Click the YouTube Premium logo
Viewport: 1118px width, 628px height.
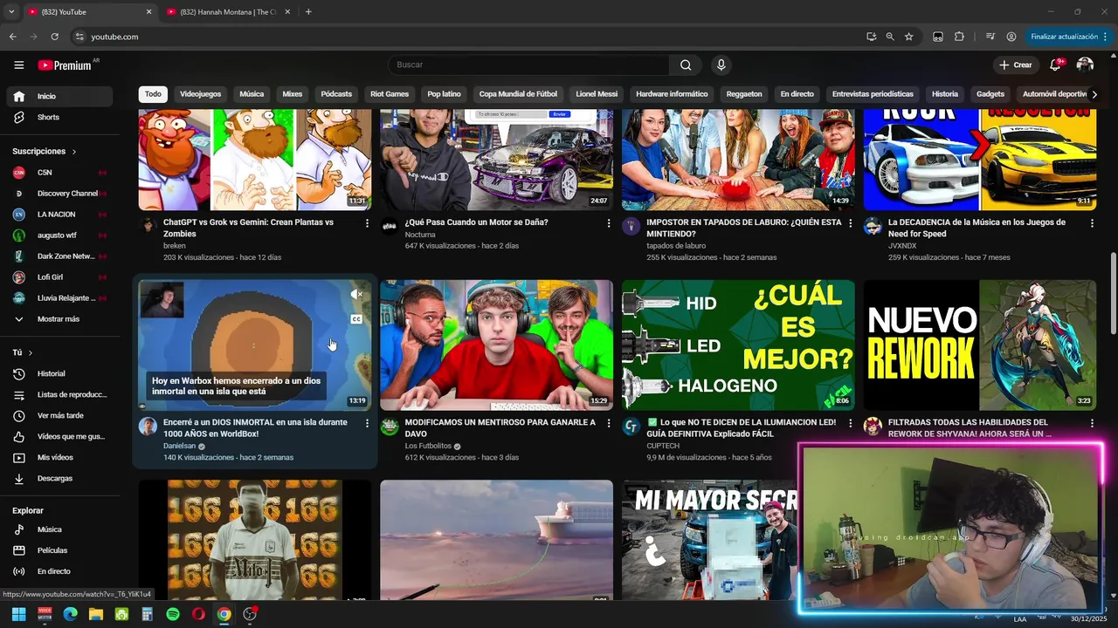66,65
